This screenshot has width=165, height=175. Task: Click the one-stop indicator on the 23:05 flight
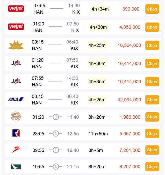coord(56,134)
